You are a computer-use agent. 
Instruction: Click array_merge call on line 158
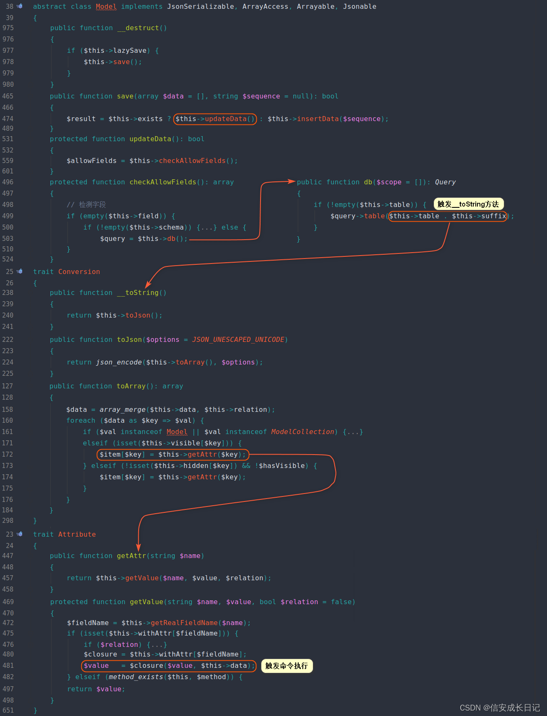coord(123,410)
